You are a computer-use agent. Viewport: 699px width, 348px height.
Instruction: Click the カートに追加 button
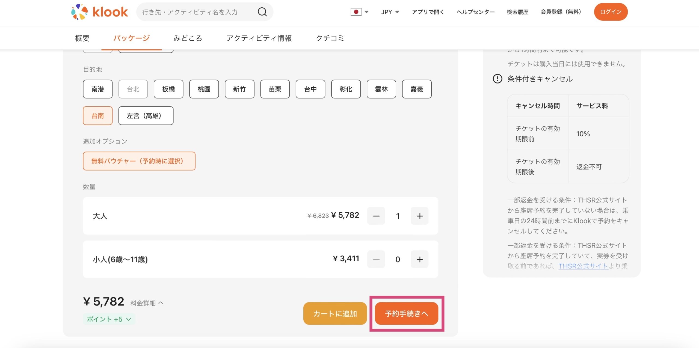click(335, 314)
